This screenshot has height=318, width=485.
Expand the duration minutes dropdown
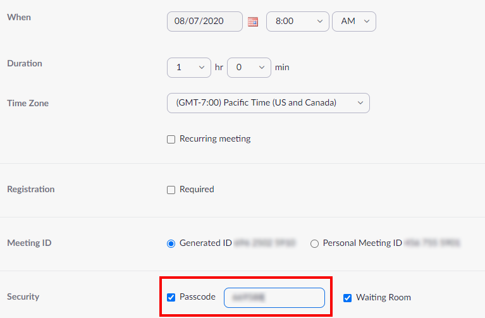[x=249, y=67]
